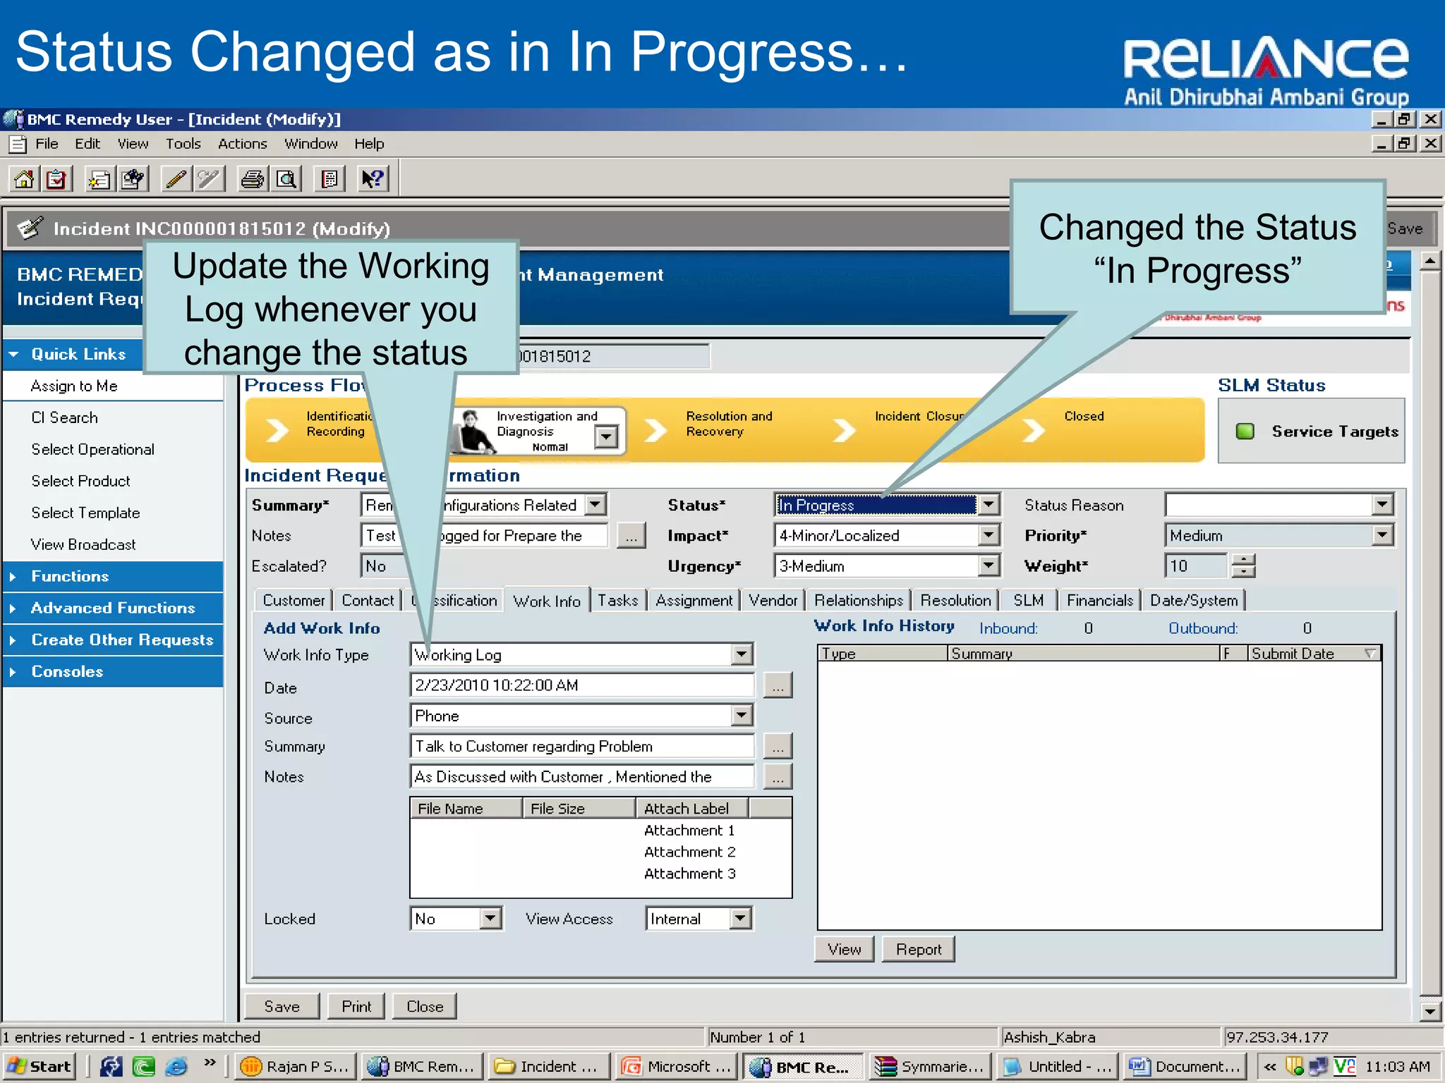Click the clipboard checkmark toolbar icon
The height and width of the screenshot is (1083, 1445).
pos(56,180)
